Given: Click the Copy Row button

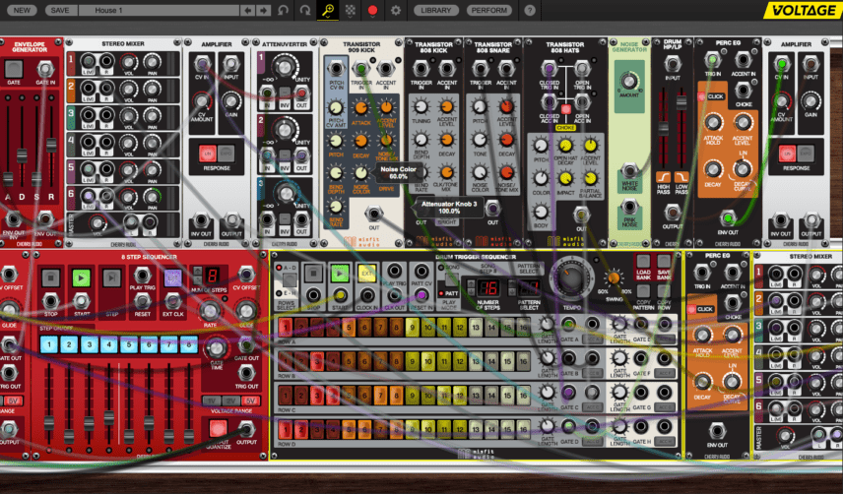Looking at the screenshot, I should coord(664,291).
